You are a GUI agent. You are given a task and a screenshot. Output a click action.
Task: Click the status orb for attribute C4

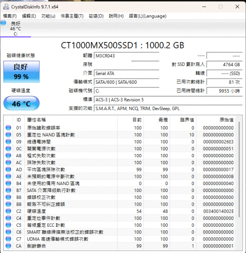(8, 218)
